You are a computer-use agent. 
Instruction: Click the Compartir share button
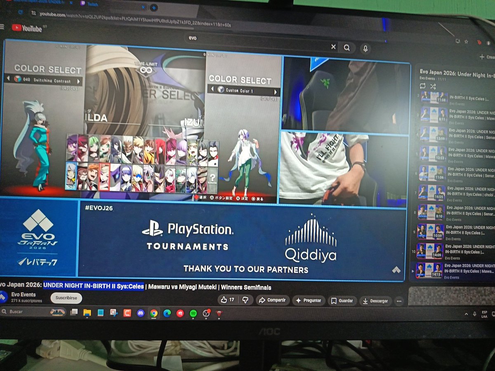pos(273,301)
